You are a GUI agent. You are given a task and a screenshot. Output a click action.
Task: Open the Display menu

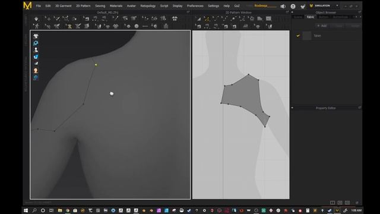coord(178,6)
